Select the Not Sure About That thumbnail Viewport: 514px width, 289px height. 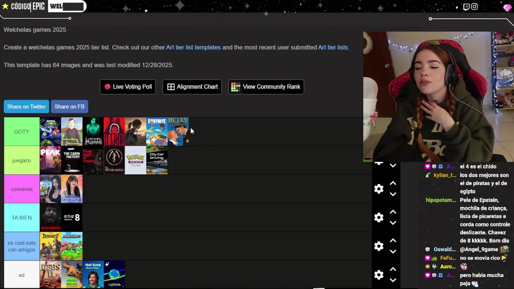(x=93, y=275)
